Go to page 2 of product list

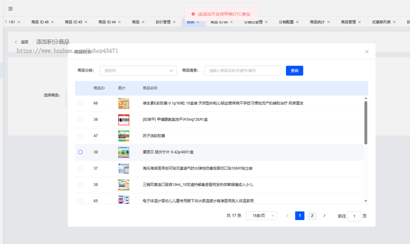click(x=312, y=216)
